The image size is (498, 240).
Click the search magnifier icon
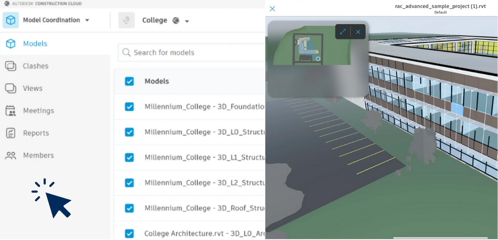click(126, 53)
